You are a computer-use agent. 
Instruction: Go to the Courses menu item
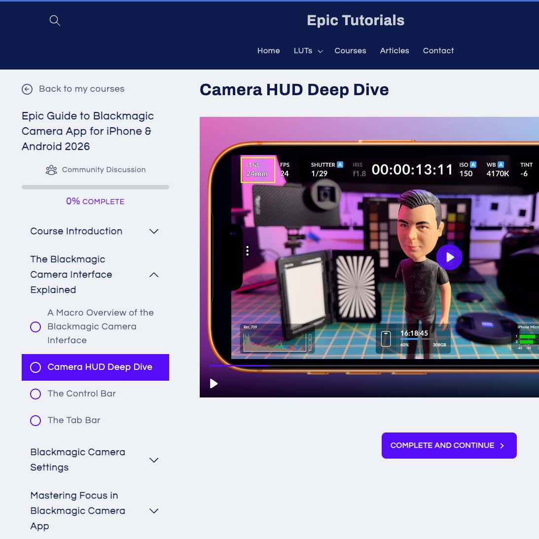point(350,51)
